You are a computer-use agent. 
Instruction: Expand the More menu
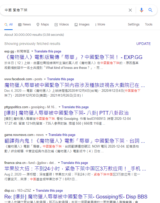100,24
